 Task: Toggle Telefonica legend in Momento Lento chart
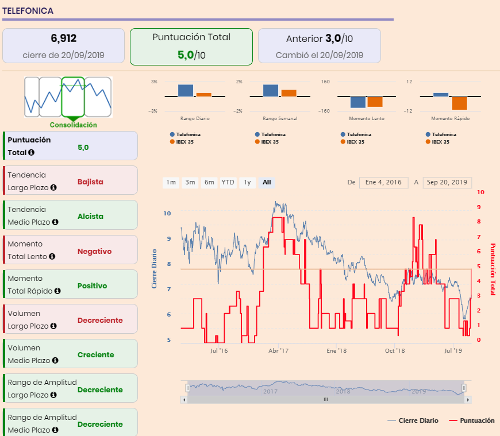[356, 134]
